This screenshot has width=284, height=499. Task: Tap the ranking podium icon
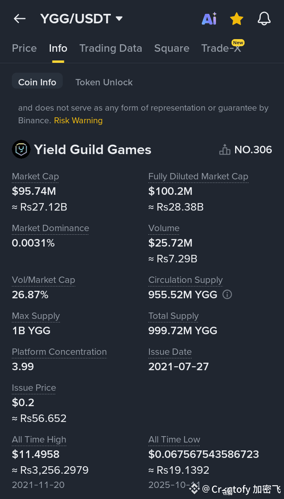click(224, 150)
